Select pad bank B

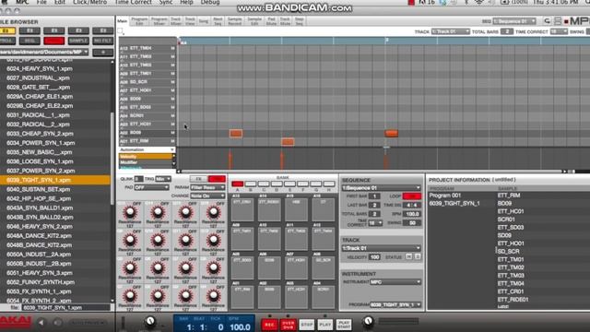tap(251, 184)
